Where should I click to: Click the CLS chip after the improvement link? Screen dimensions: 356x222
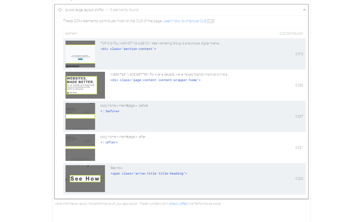coord(210,21)
